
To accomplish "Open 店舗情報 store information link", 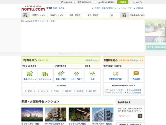I will coord(140,8).
